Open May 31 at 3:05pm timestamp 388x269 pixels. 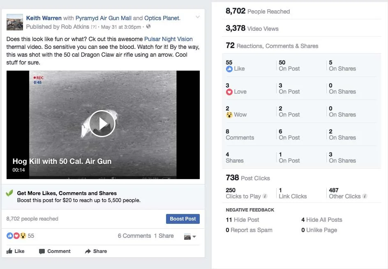[x=121, y=27]
